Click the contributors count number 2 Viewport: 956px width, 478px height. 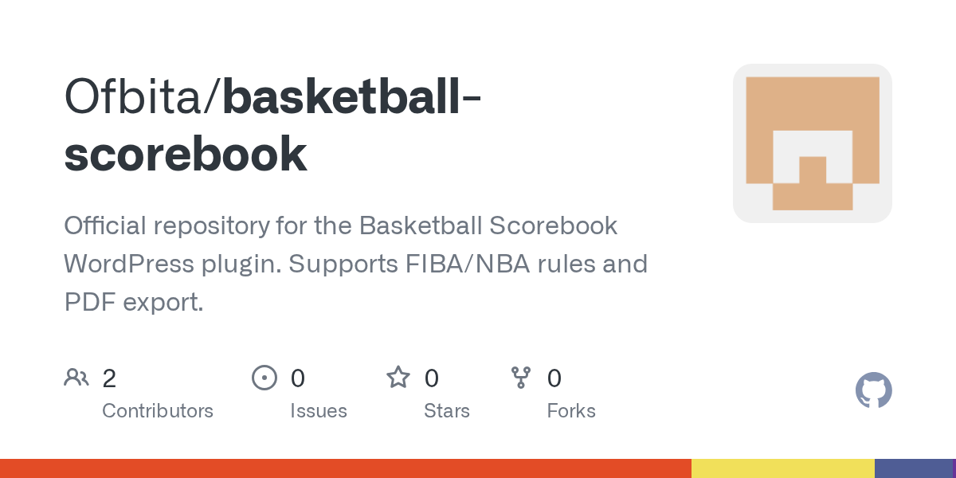109,378
